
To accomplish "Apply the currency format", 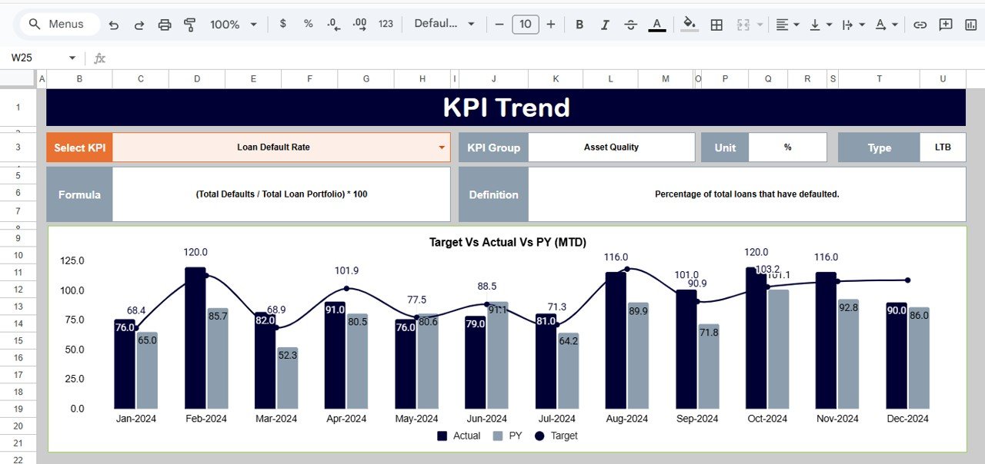I will pyautogui.click(x=282, y=24).
